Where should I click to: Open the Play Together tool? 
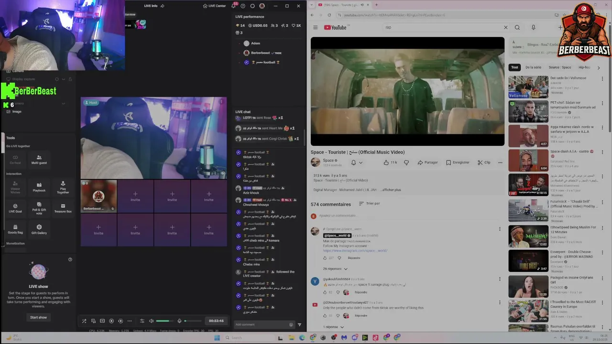click(63, 187)
